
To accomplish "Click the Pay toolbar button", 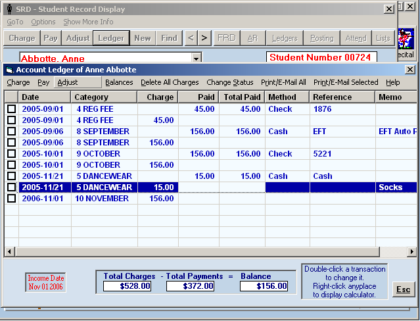I will (x=51, y=38).
